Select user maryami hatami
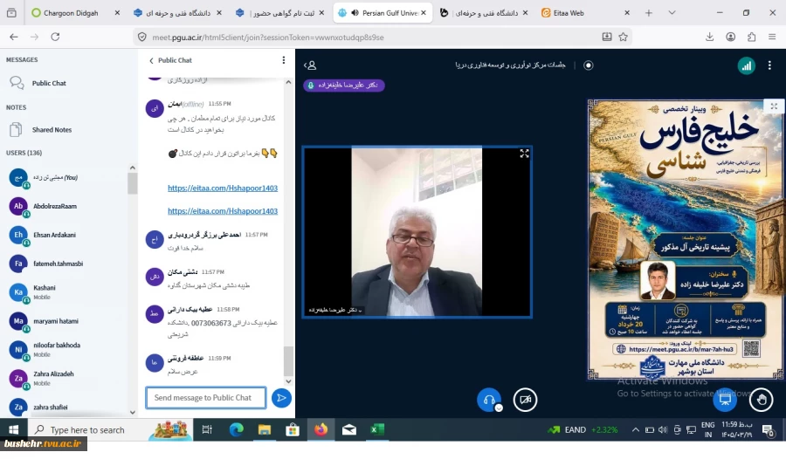786x459 pixels. pos(56,321)
